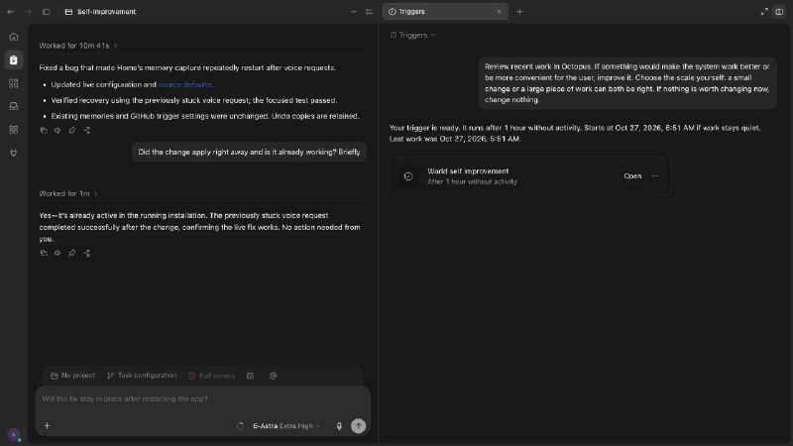Click clock icon on World self improvement card

[408, 176]
